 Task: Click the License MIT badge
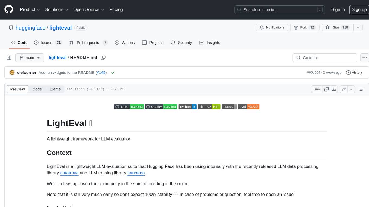tap(209, 107)
